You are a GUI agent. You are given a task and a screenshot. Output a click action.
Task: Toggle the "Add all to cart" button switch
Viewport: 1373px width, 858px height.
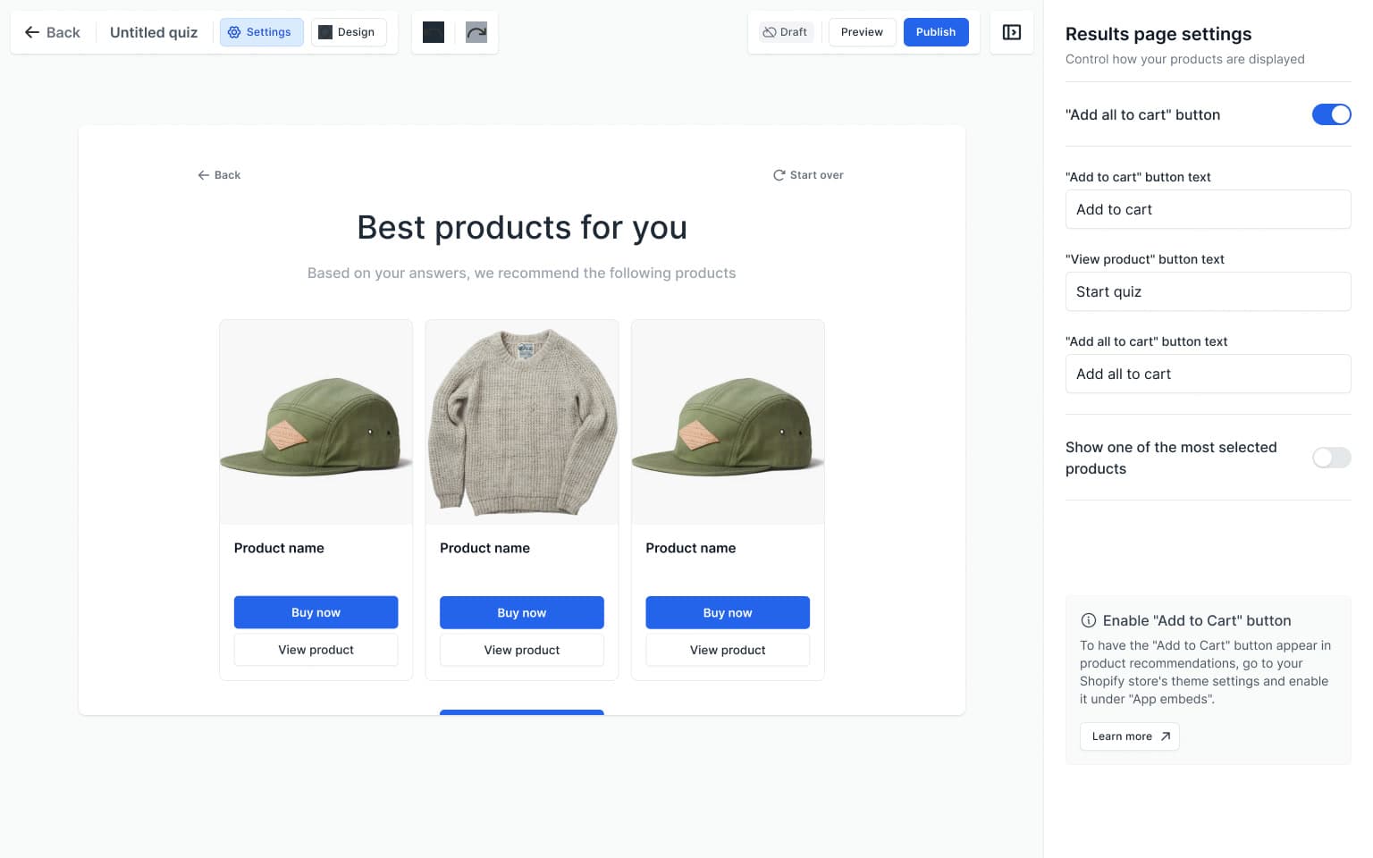point(1331,114)
